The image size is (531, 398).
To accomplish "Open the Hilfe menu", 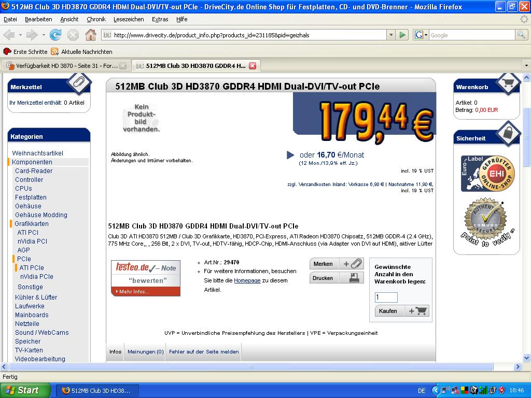I will (182, 19).
